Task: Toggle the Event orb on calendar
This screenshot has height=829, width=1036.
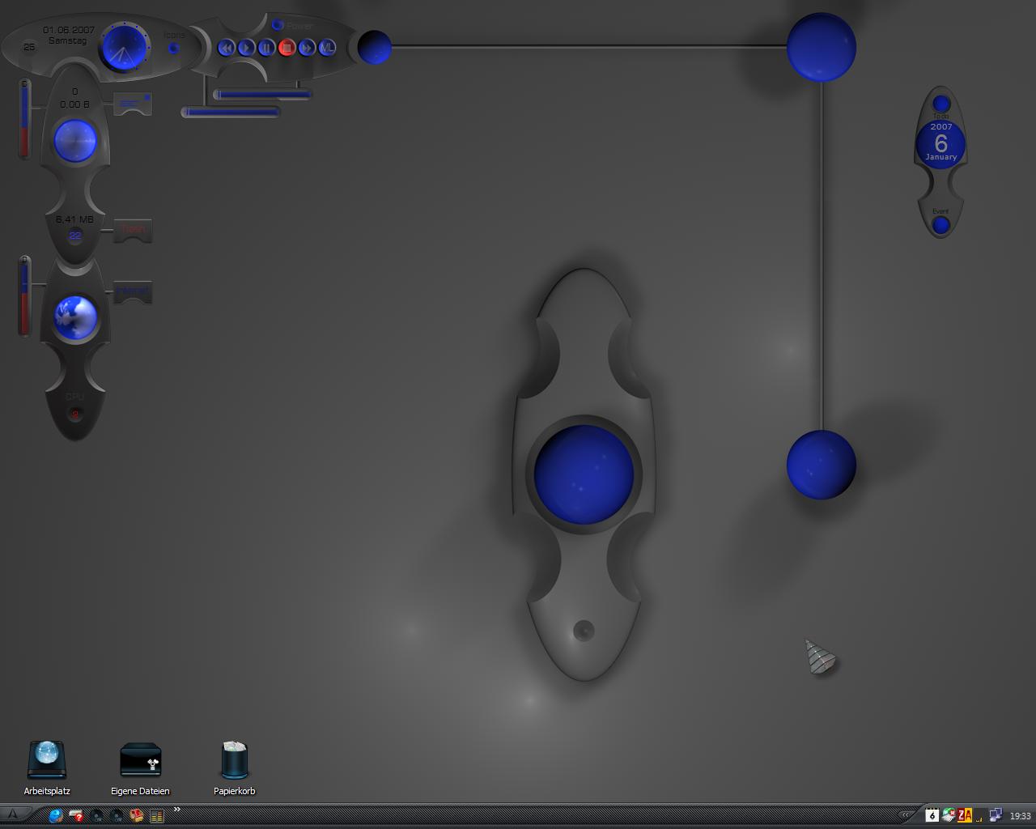Action: (x=940, y=225)
